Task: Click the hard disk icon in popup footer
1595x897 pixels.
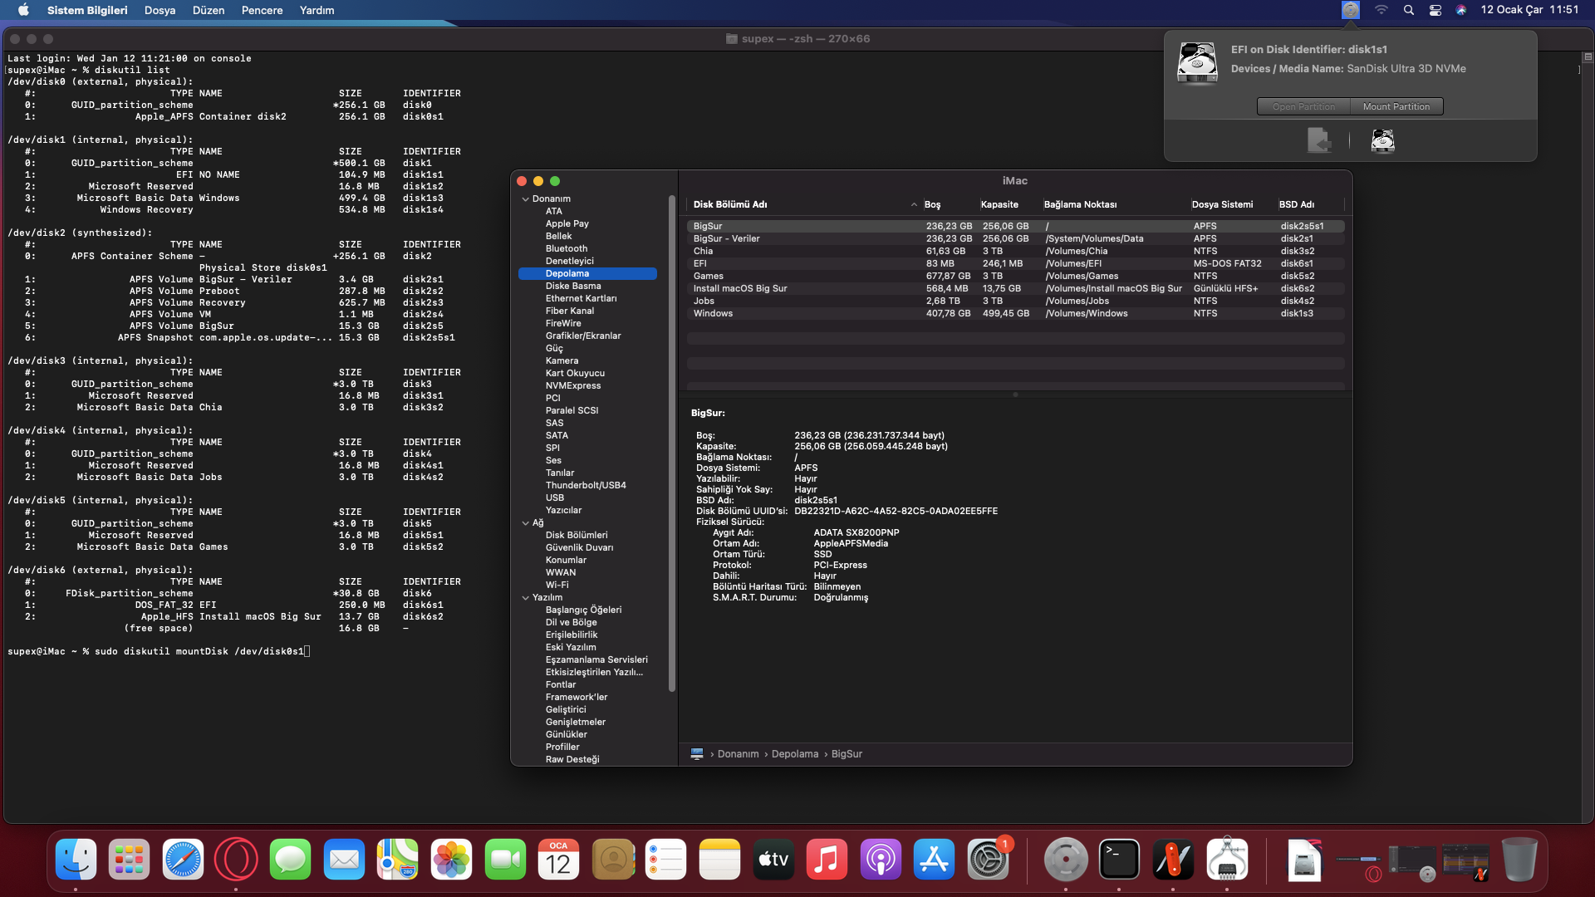Action: coord(1382,140)
